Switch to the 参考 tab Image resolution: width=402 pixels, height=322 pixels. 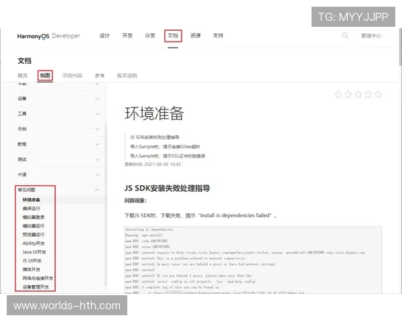coord(99,76)
